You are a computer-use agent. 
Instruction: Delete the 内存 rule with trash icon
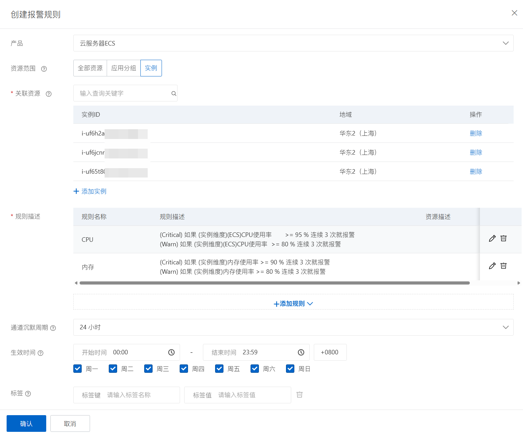(504, 266)
